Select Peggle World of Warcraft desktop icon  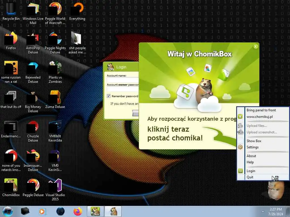tap(55, 13)
